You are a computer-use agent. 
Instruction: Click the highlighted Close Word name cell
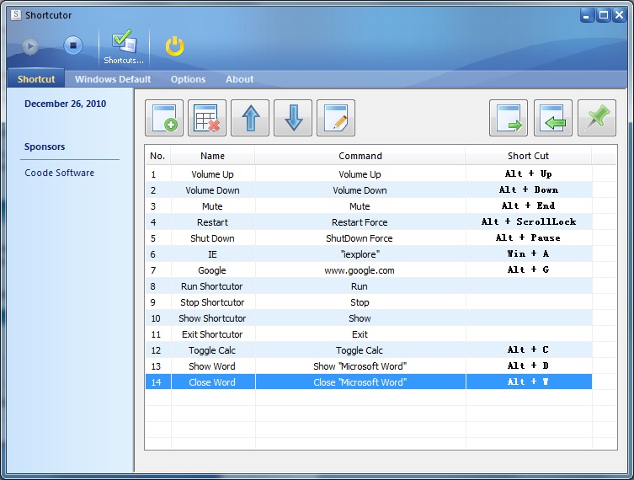click(x=213, y=382)
